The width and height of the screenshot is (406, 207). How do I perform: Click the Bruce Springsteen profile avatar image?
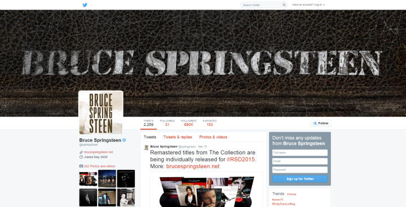[101, 112]
